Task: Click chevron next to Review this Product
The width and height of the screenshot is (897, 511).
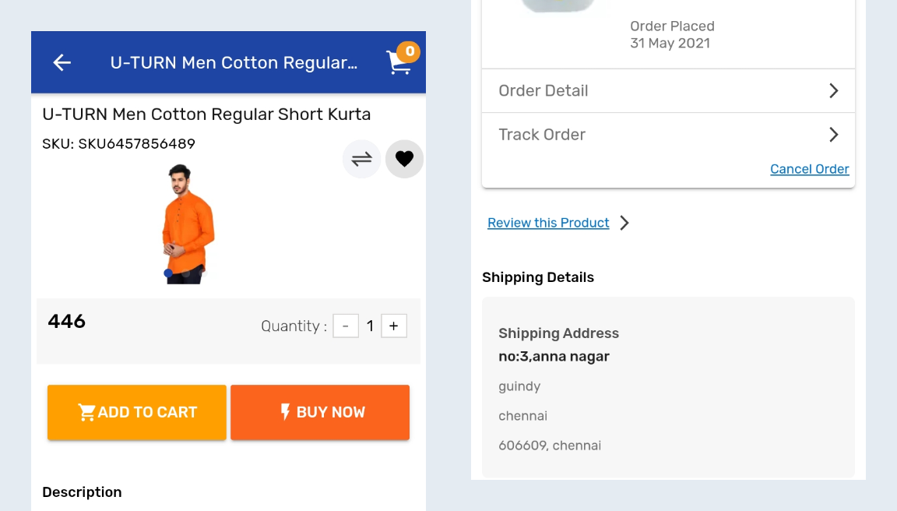Action: (624, 223)
